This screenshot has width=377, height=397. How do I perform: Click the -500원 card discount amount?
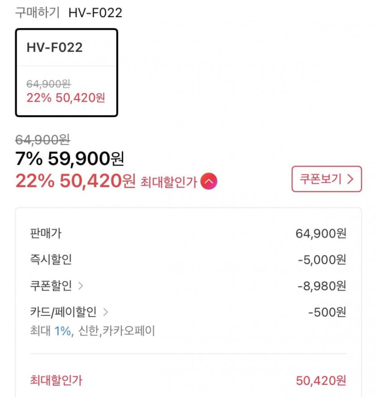(x=327, y=312)
